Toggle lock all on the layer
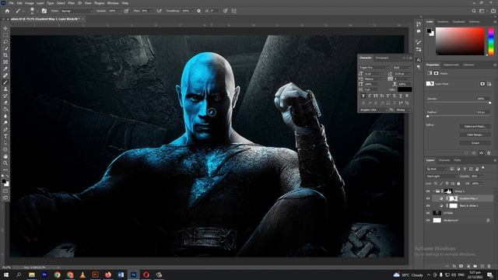This screenshot has width=498, height=280. (x=458, y=184)
